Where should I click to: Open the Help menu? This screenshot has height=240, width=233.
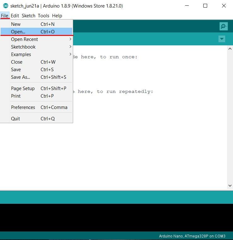[57, 16]
